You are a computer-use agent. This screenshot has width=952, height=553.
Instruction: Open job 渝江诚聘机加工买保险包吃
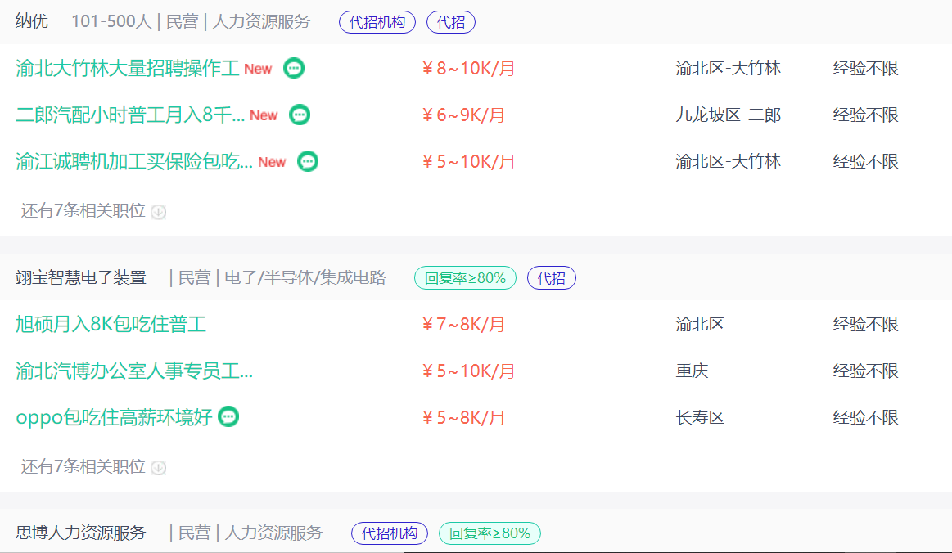point(134,161)
